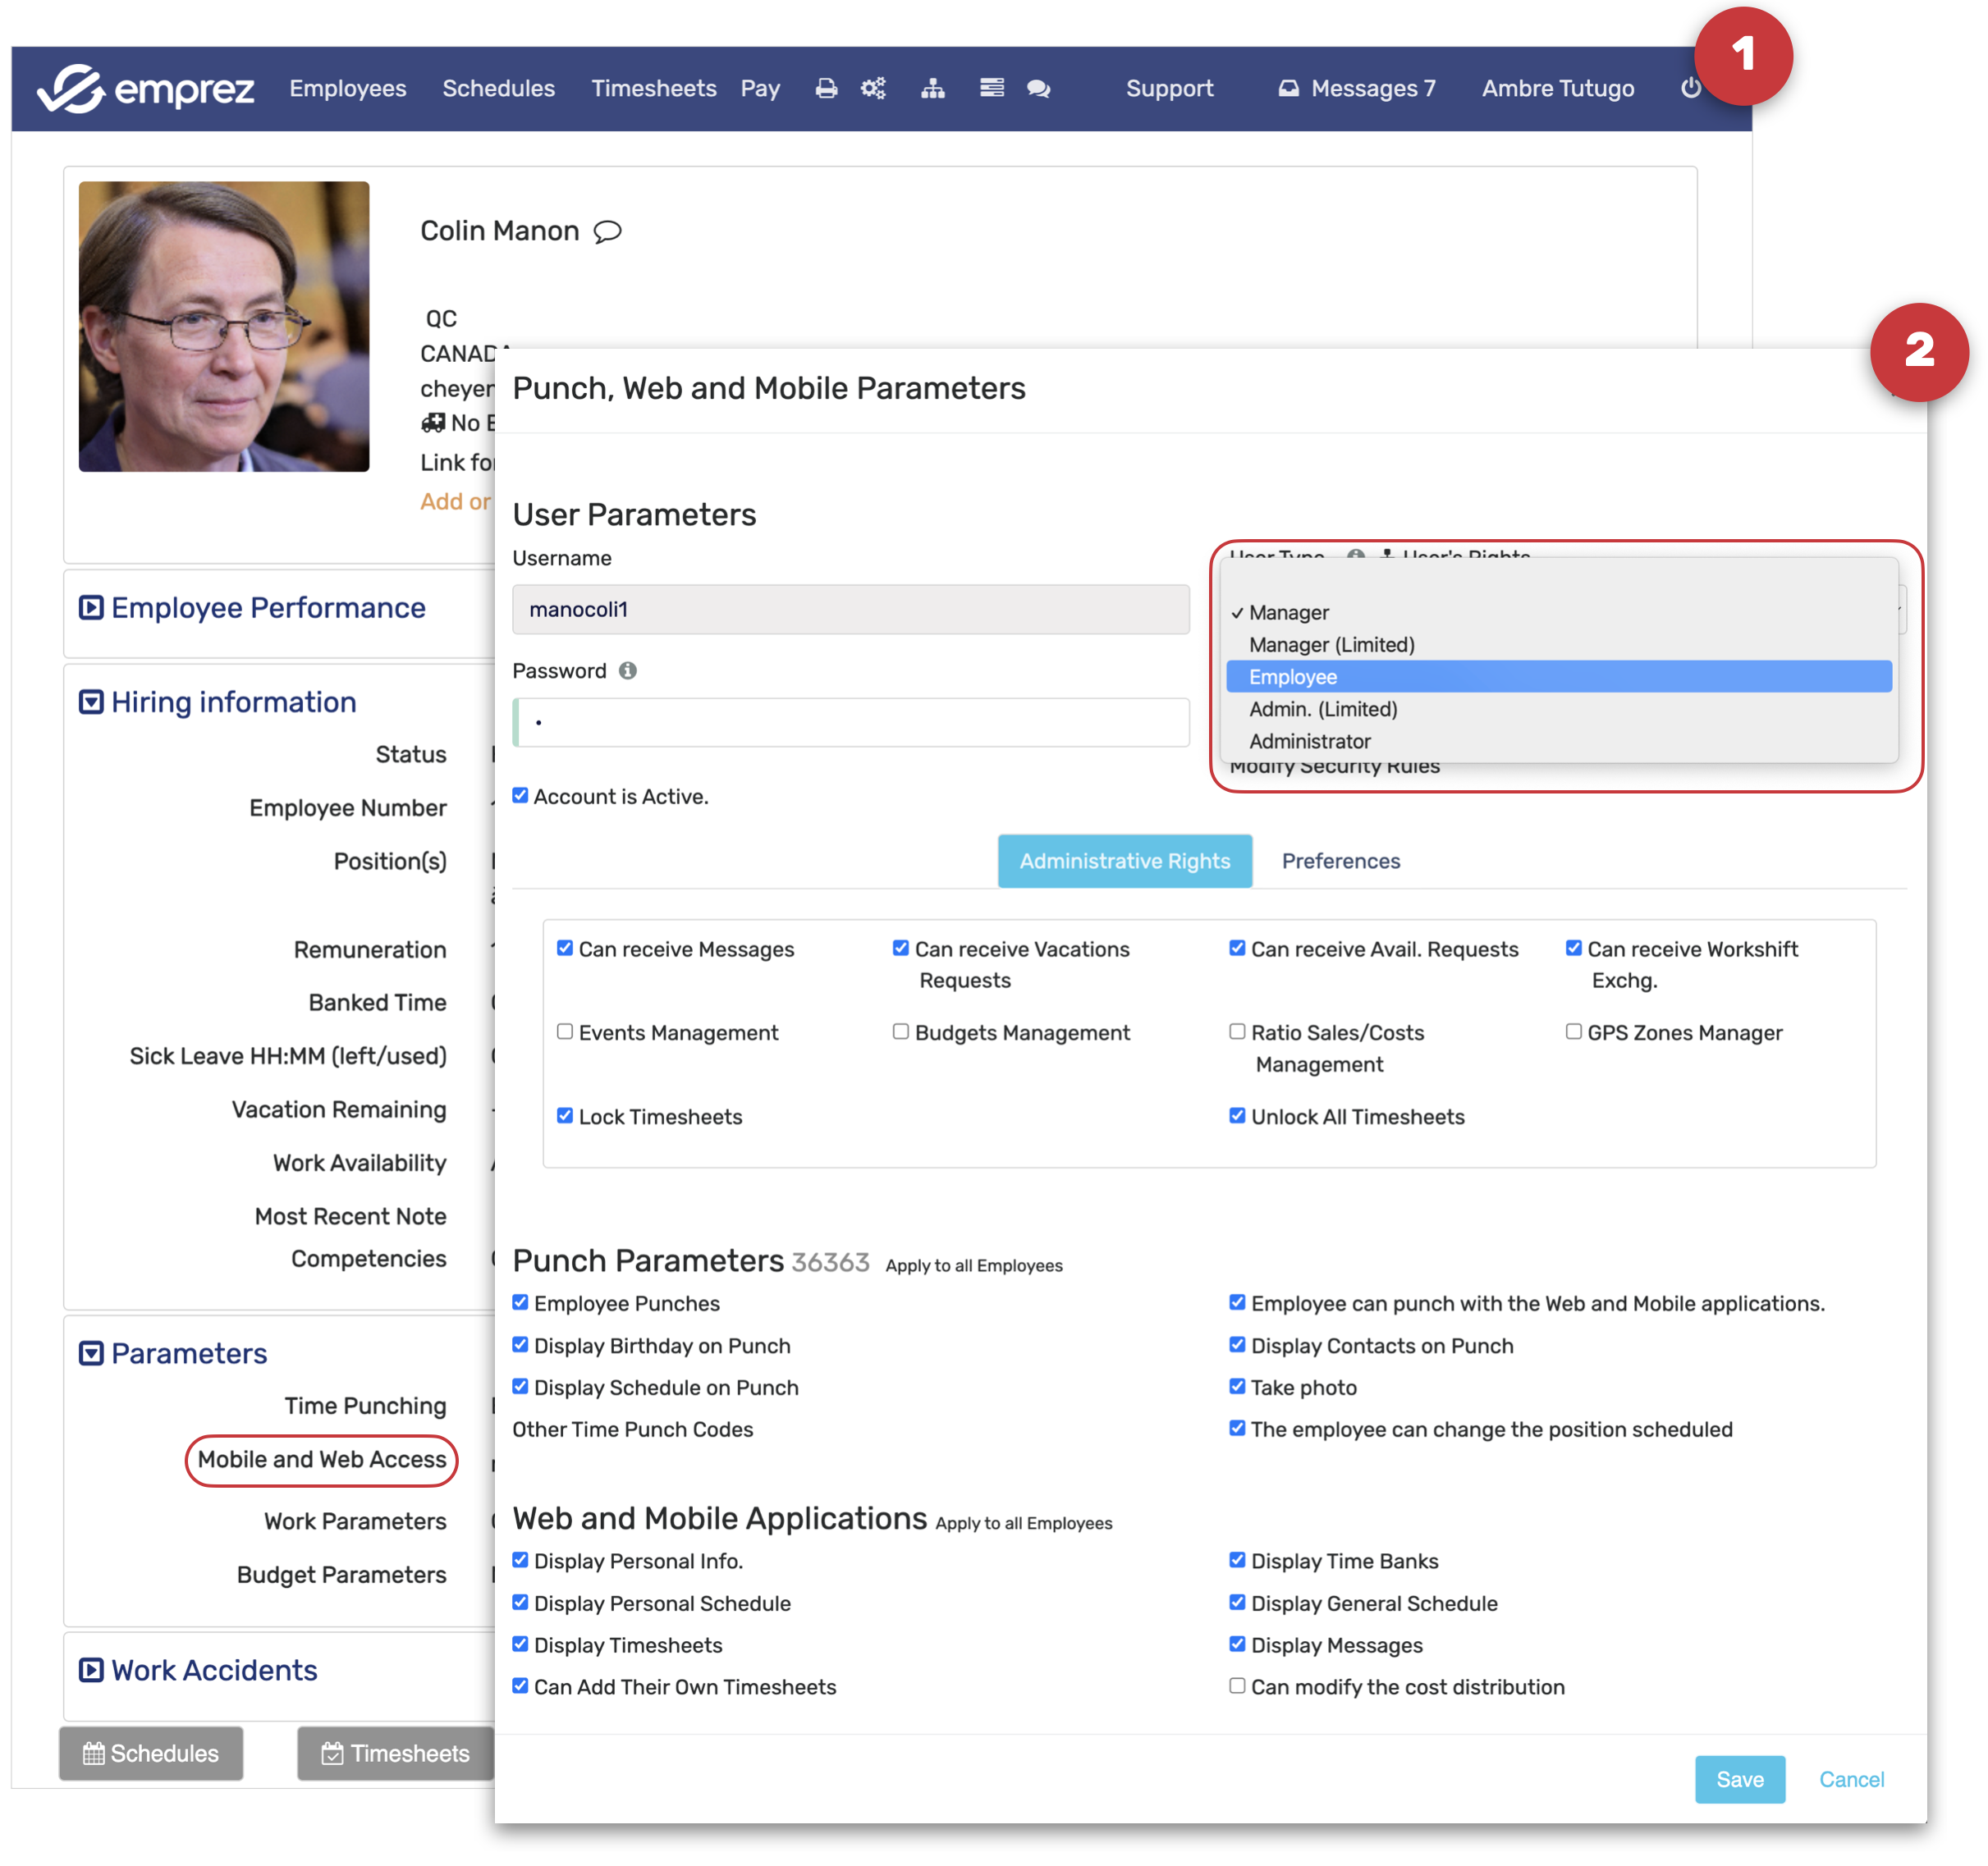Click the Username input field
This screenshot has height=1866, width=1988.
click(x=850, y=610)
